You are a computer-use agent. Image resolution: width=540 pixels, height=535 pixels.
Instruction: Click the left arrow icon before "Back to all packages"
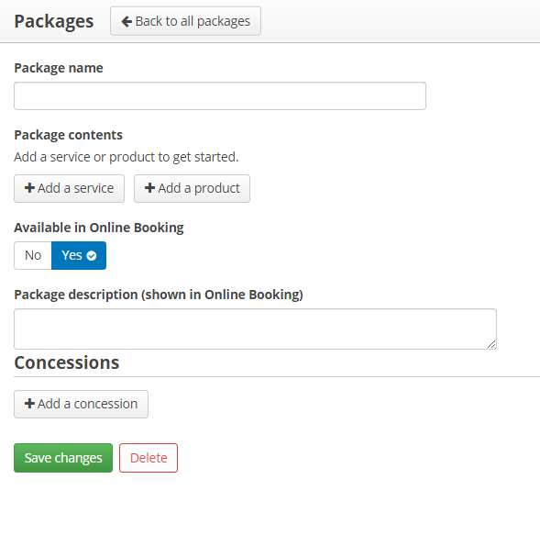pyautogui.click(x=127, y=21)
